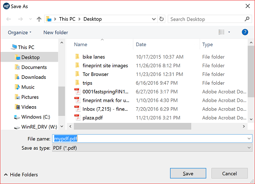
Task: Select the plaza.pdf file
Action: 93,118
